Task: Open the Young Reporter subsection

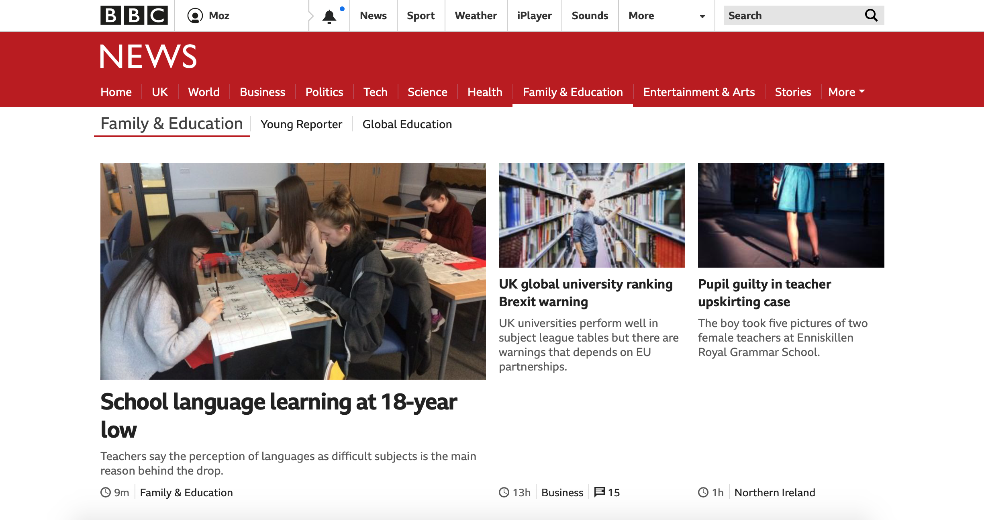Action: click(x=301, y=124)
